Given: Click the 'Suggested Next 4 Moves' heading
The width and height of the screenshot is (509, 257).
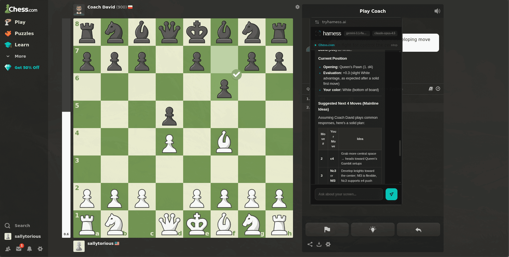Looking at the screenshot, I should [348, 106].
